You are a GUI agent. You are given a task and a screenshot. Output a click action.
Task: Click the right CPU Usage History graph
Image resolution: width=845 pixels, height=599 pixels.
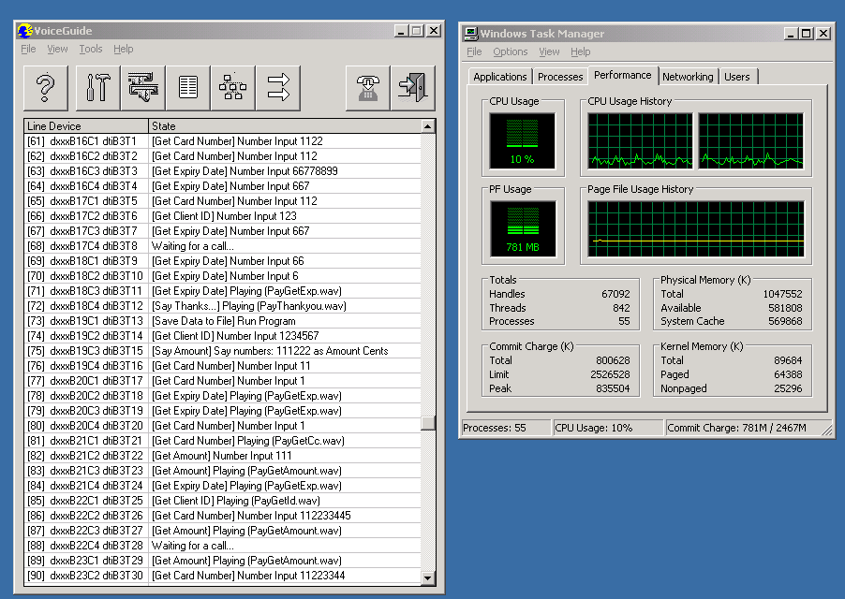click(750, 140)
